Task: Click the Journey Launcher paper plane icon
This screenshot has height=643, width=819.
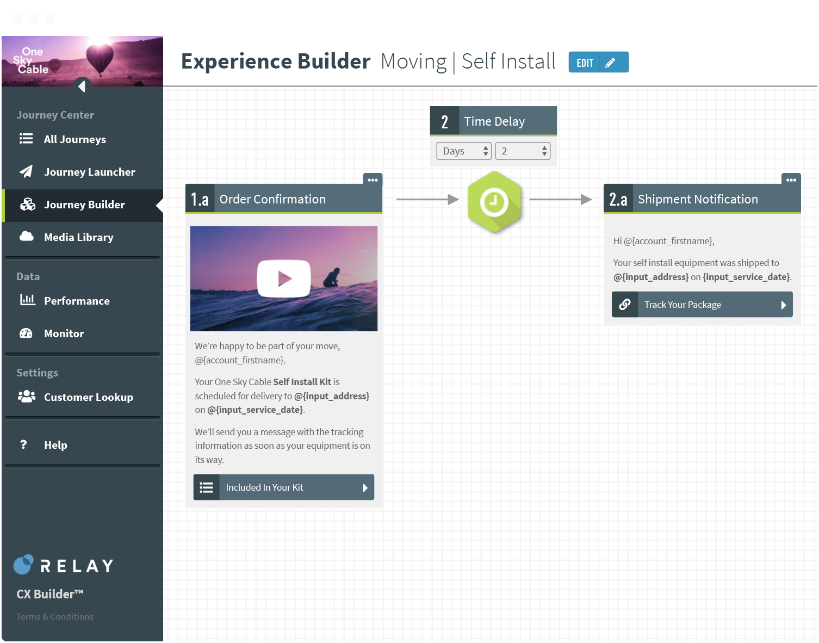Action: tap(26, 171)
